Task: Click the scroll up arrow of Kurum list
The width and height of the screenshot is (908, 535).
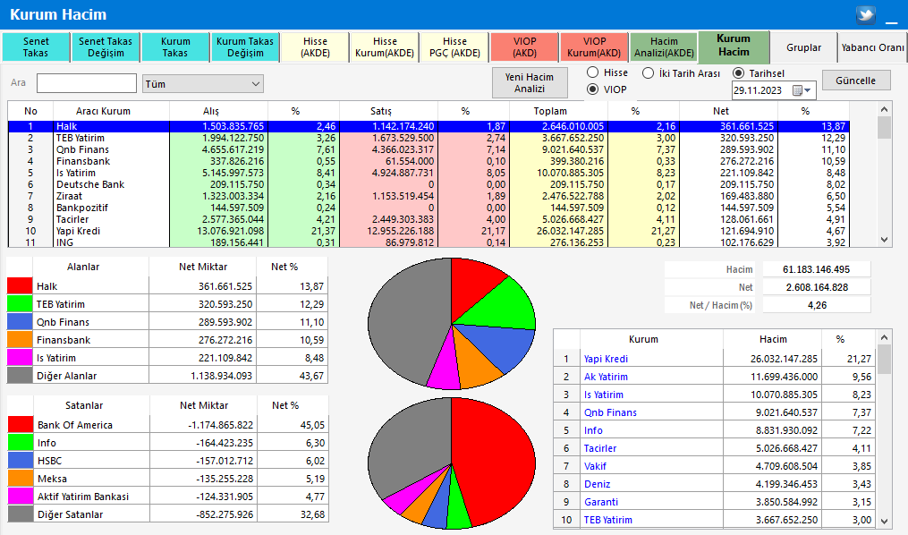Action: [884, 337]
